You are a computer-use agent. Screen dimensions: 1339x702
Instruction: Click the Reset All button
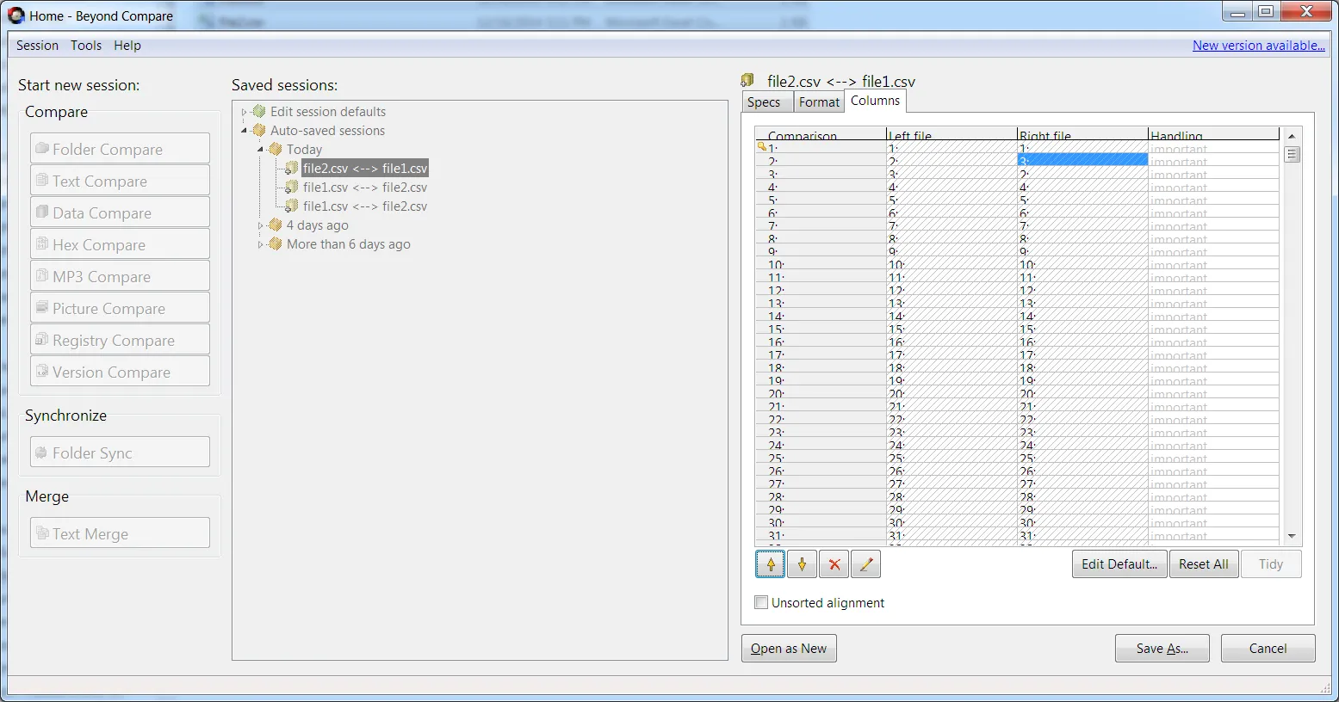click(1204, 564)
